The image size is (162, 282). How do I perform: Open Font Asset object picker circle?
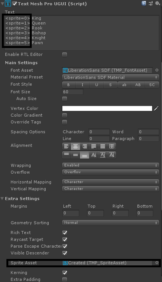tap(157, 70)
